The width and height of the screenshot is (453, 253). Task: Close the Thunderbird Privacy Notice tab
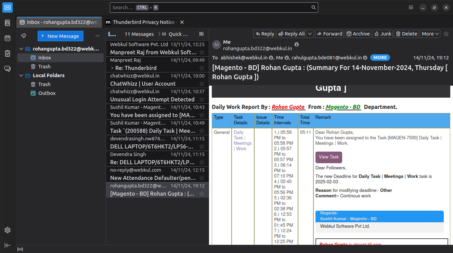pos(182,22)
